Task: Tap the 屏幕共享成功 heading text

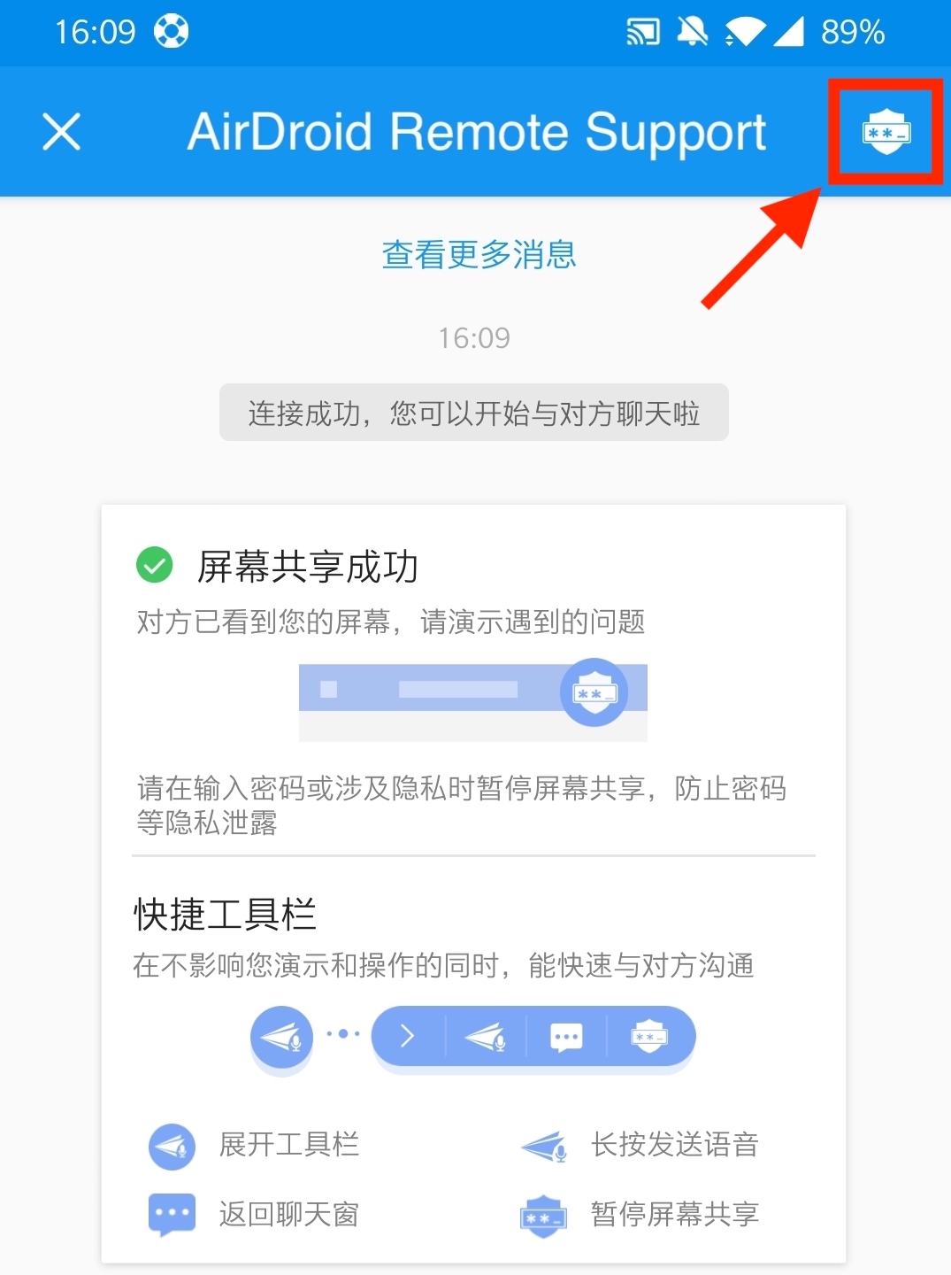Action: pyautogui.click(x=307, y=567)
